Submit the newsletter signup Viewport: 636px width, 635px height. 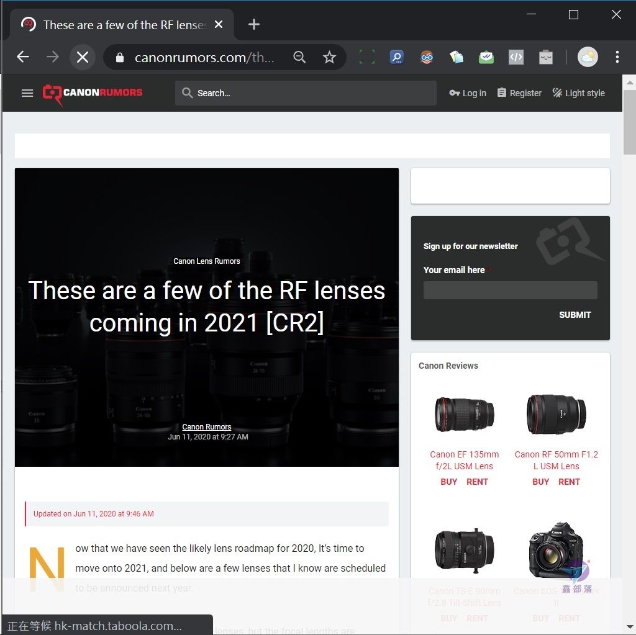575,315
